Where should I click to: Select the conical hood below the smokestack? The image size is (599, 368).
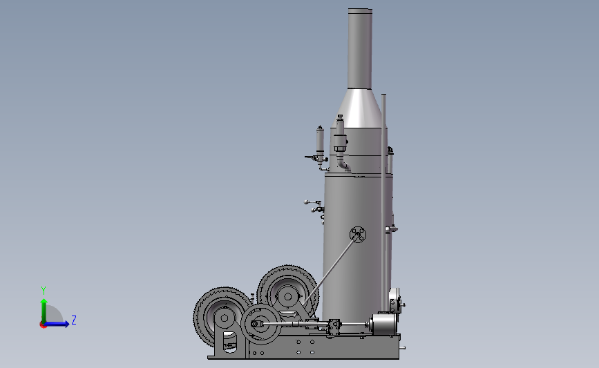pos(359,108)
